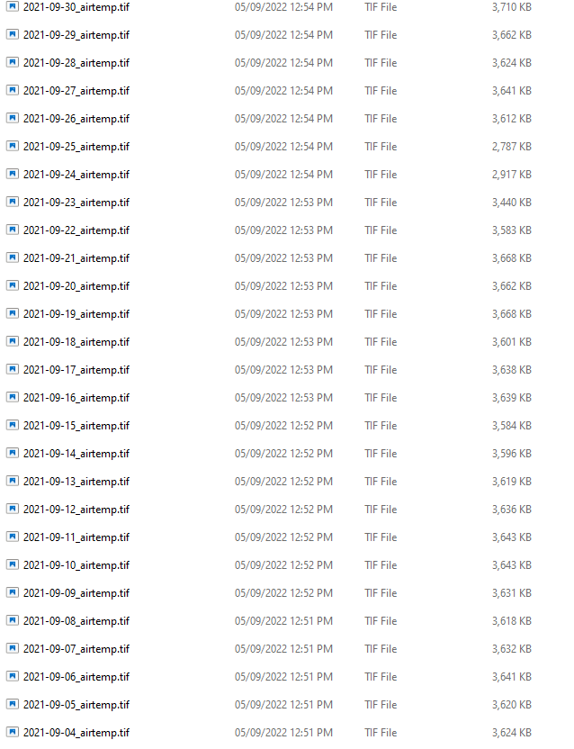Select the file icon of 2021-09-10_airtemp.tif
This screenshot has height=749, width=574.
click(x=13, y=564)
